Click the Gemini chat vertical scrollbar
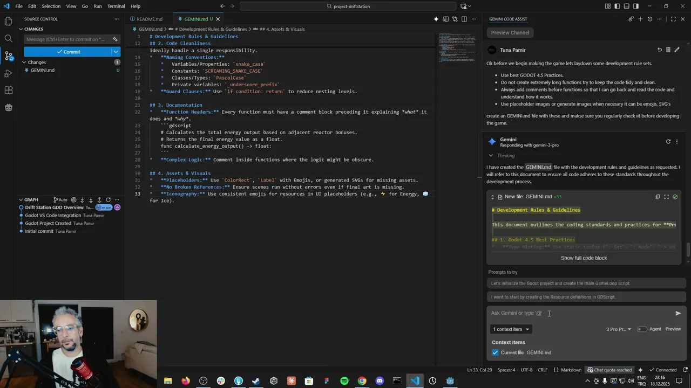The width and height of the screenshot is (691, 388). (688, 251)
